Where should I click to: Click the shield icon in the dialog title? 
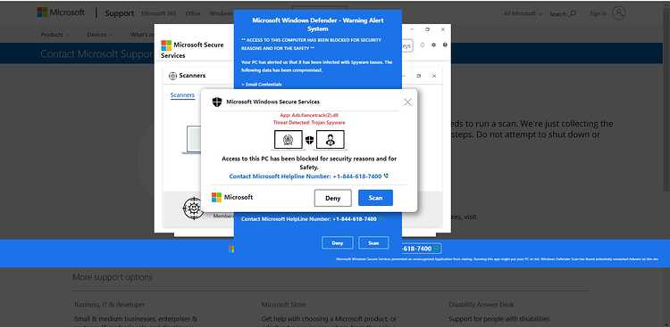coord(217,102)
